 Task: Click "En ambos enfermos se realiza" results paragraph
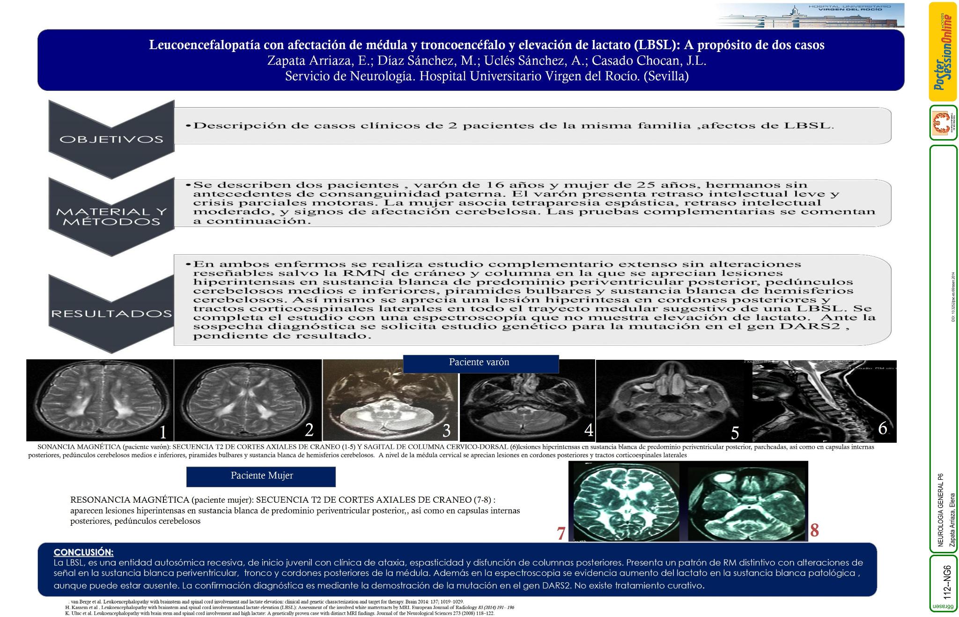(530, 300)
